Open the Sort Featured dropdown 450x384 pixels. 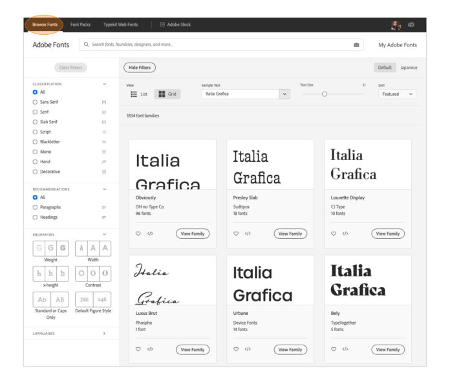397,94
